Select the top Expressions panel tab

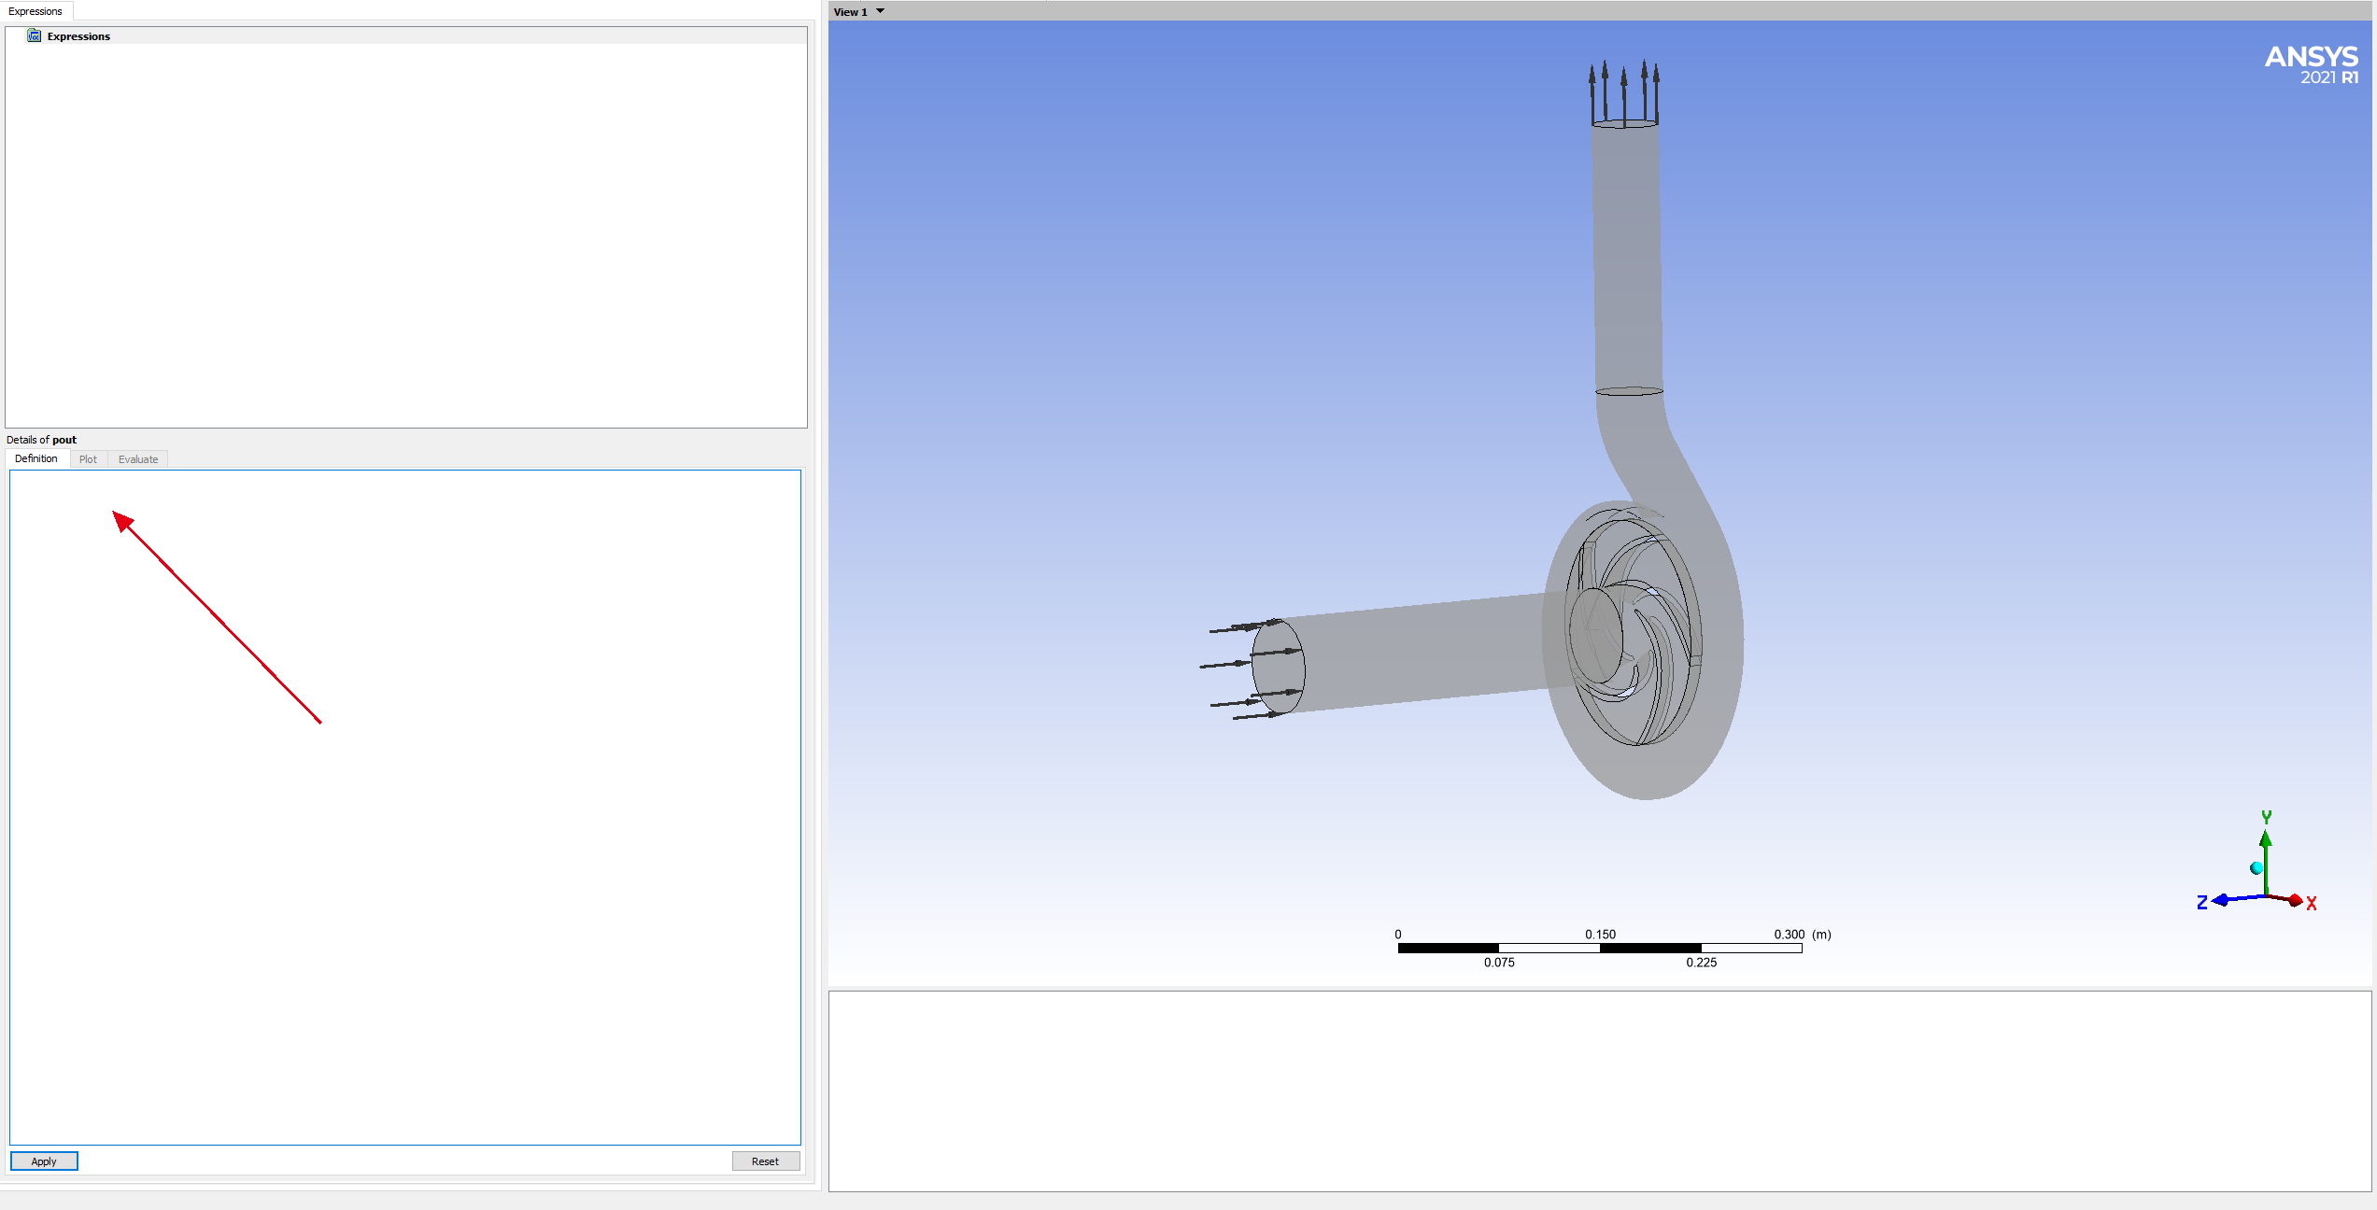coord(35,11)
